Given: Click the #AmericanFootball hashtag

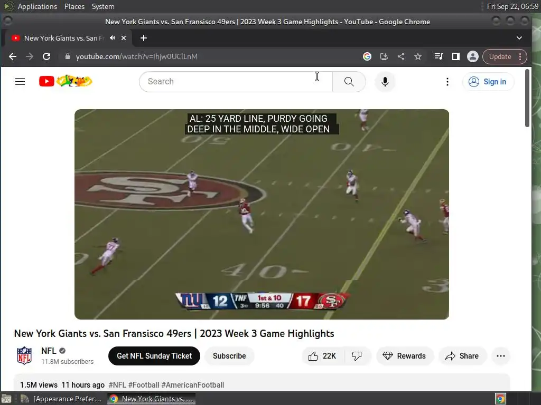Looking at the screenshot, I should pyautogui.click(x=193, y=384).
